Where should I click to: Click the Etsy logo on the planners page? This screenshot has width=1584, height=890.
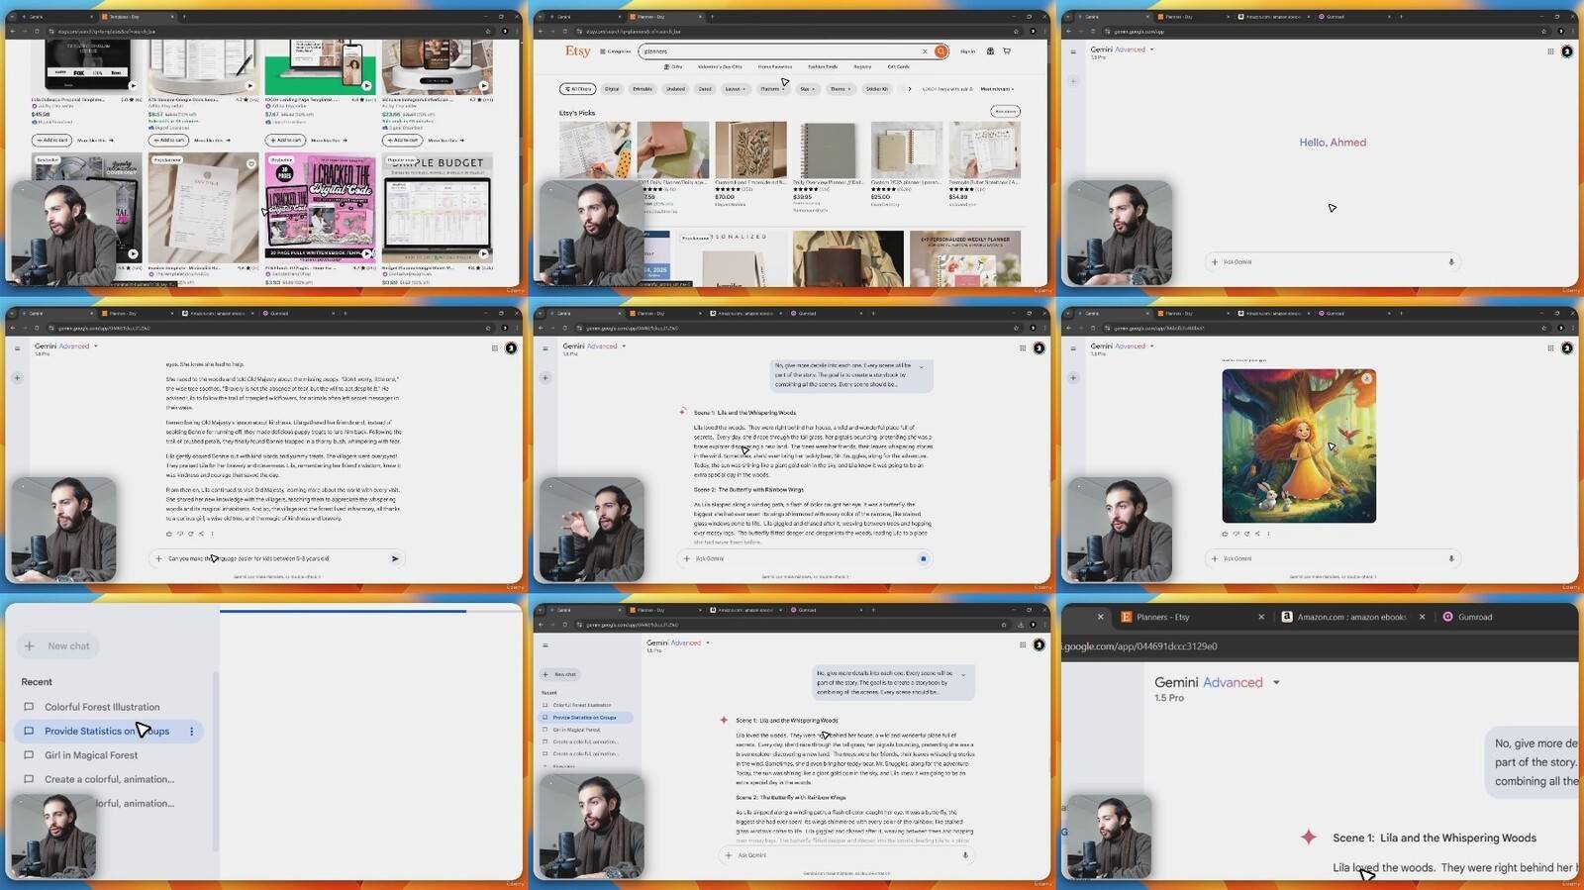[577, 51]
